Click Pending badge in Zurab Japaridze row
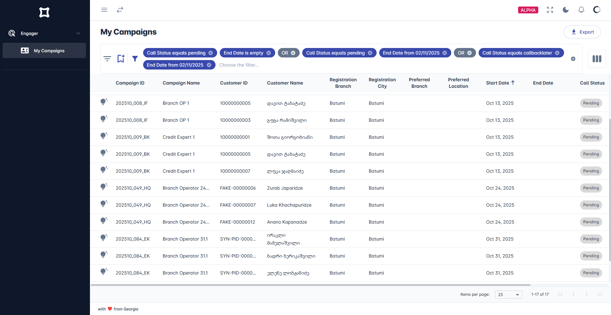 click(591, 188)
